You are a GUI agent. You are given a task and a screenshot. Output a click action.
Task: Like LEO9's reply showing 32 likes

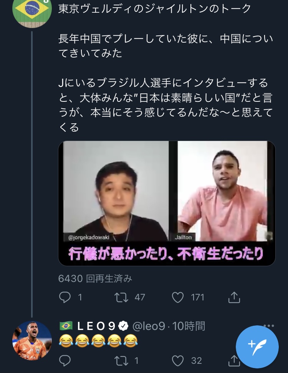pyautogui.click(x=178, y=360)
